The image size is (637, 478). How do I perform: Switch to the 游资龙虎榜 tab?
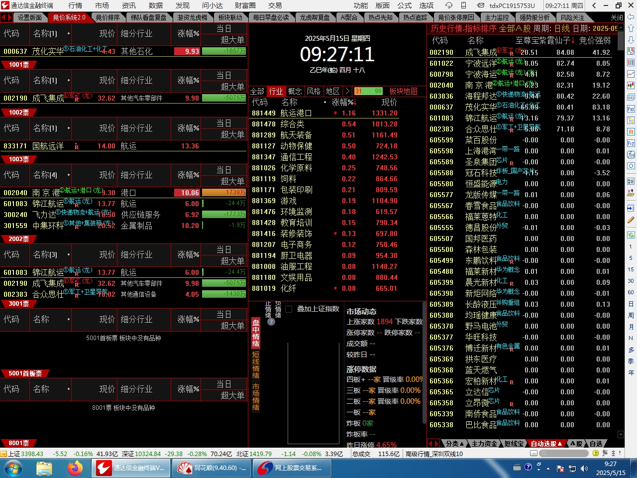click(x=192, y=17)
